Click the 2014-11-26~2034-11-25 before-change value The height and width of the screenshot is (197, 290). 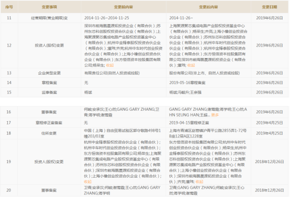(x=107, y=18)
